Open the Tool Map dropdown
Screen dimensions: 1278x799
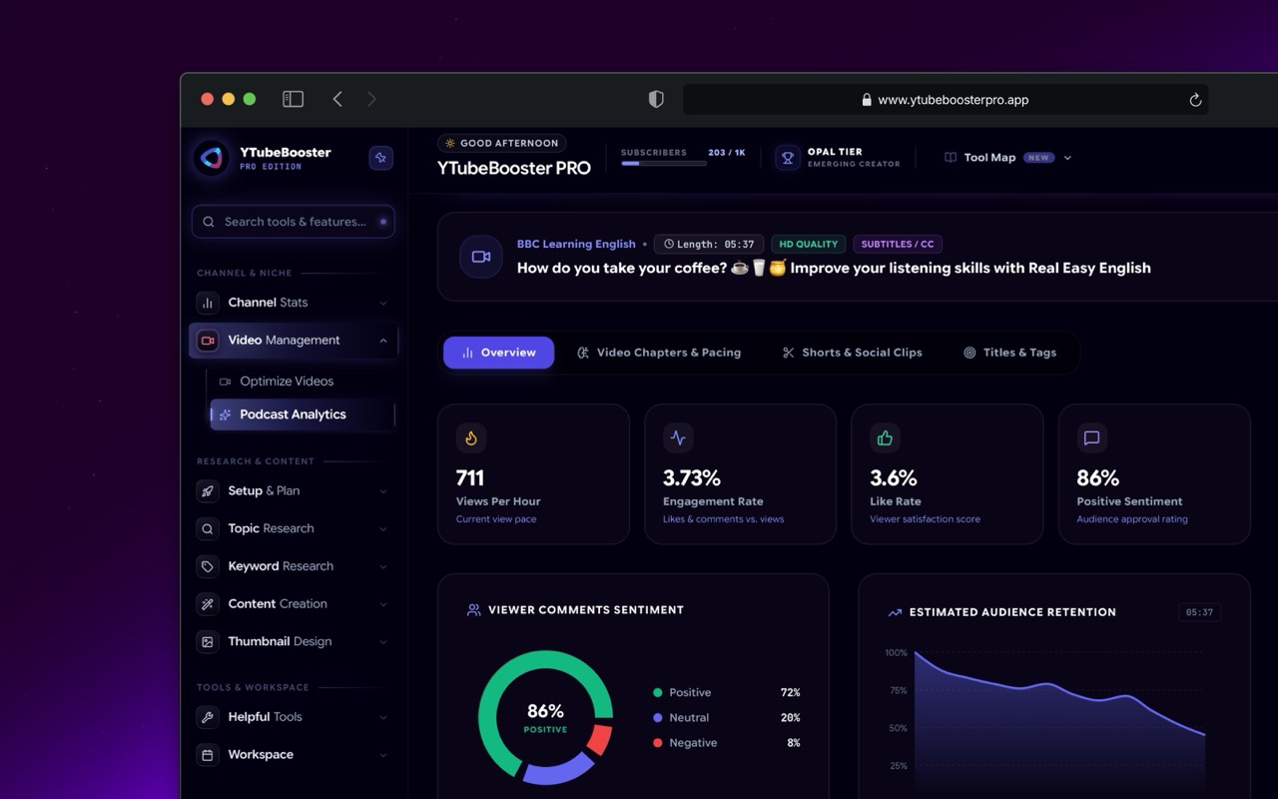[1008, 158]
